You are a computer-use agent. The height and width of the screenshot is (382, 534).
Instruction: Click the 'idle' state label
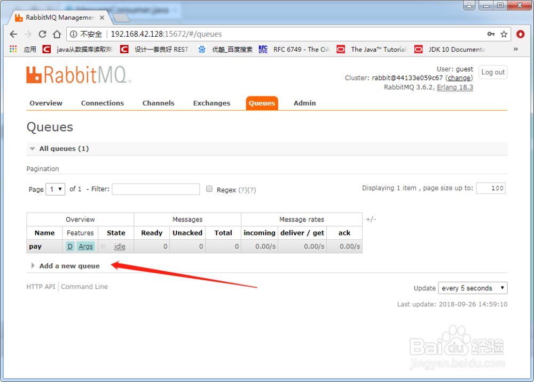pos(120,246)
